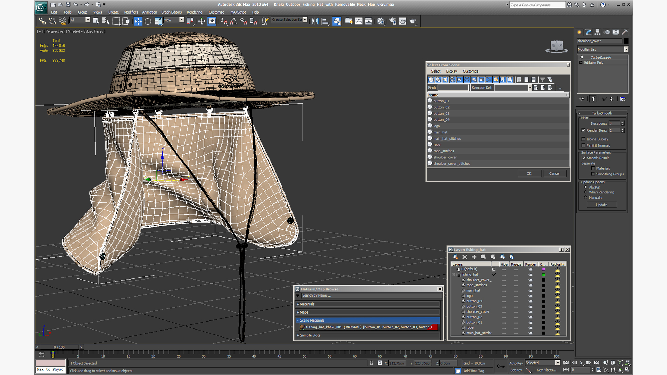Select the Move transform tool
The height and width of the screenshot is (375, 667).
coord(138,21)
